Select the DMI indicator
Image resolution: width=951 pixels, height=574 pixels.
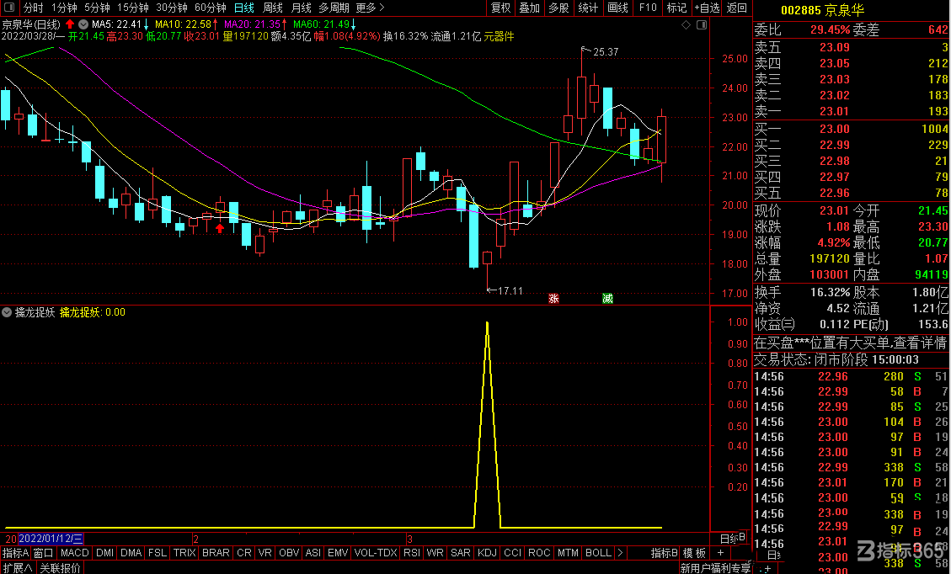coord(105,553)
